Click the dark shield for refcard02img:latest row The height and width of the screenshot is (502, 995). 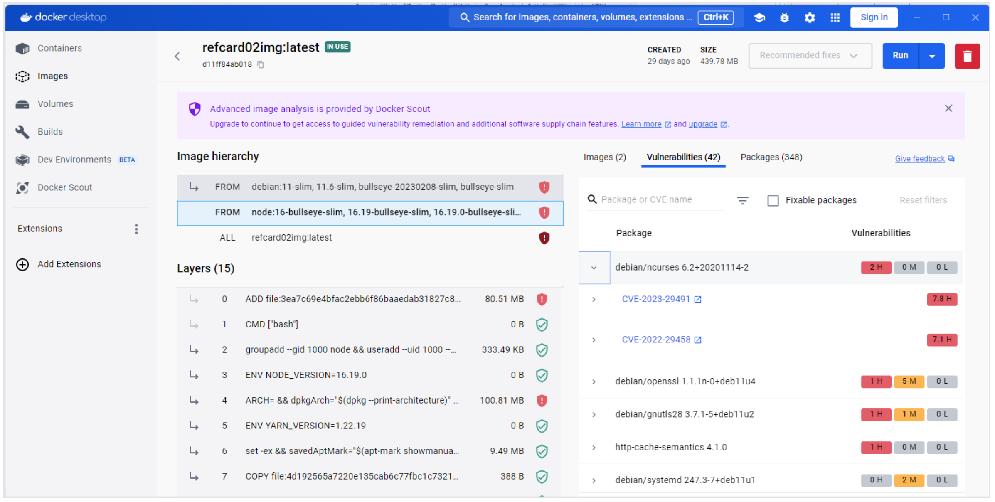544,238
